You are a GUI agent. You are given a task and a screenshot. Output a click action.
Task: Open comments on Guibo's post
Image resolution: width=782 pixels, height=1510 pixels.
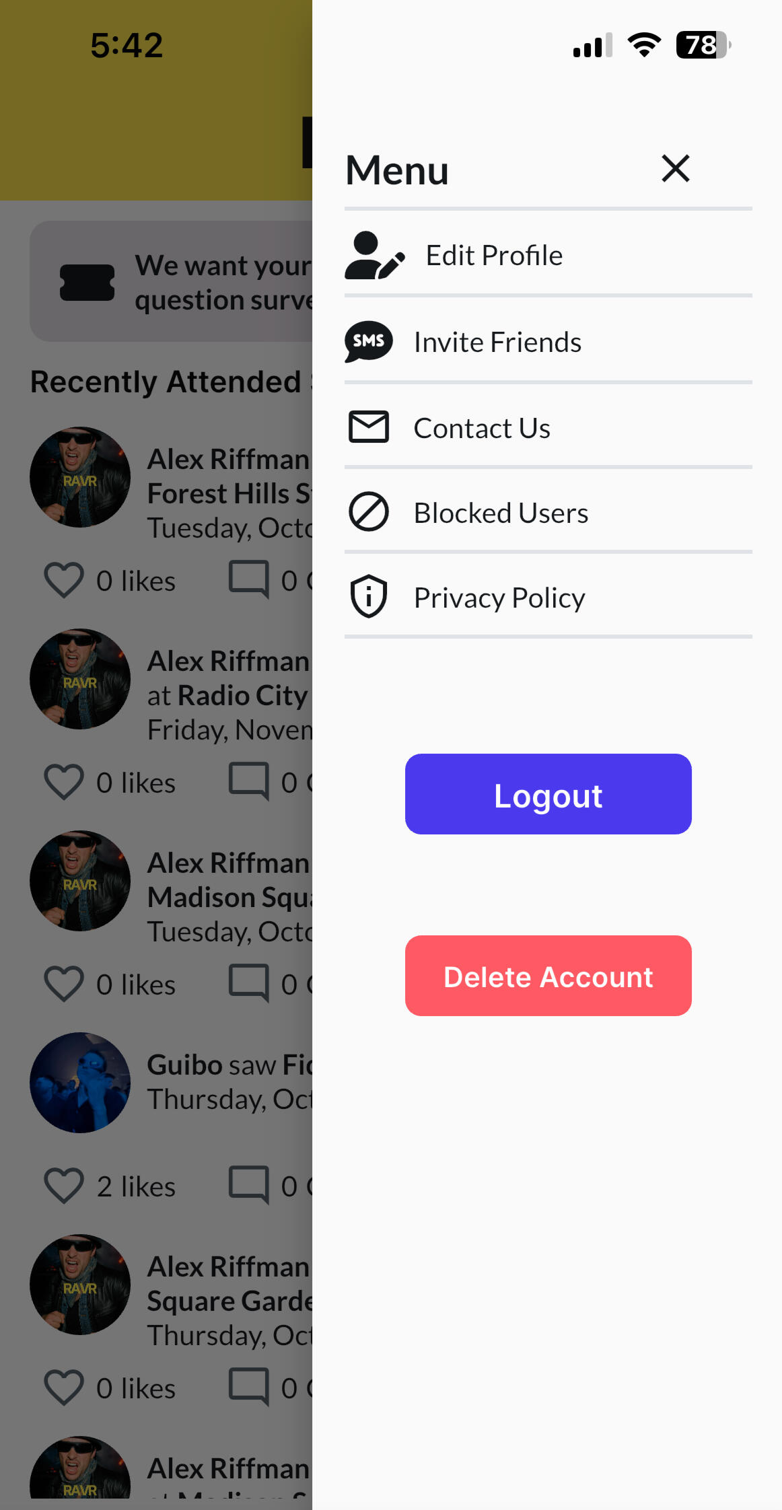(249, 1184)
